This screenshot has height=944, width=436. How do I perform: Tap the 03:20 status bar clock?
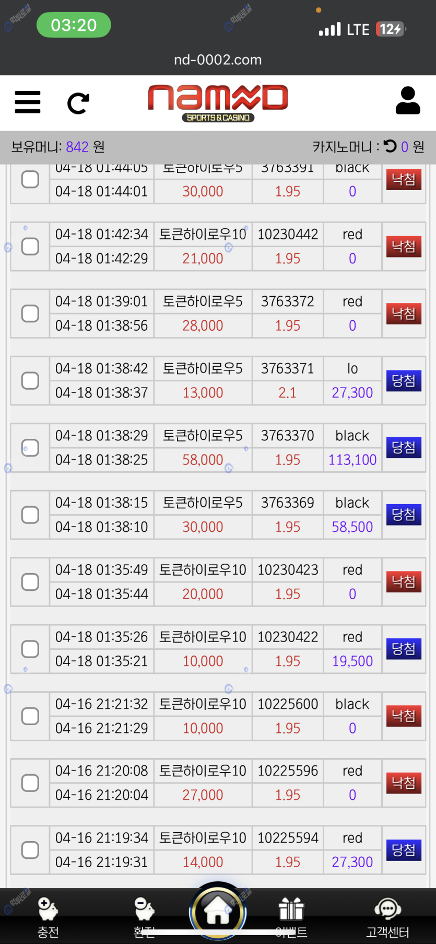pos(74,25)
